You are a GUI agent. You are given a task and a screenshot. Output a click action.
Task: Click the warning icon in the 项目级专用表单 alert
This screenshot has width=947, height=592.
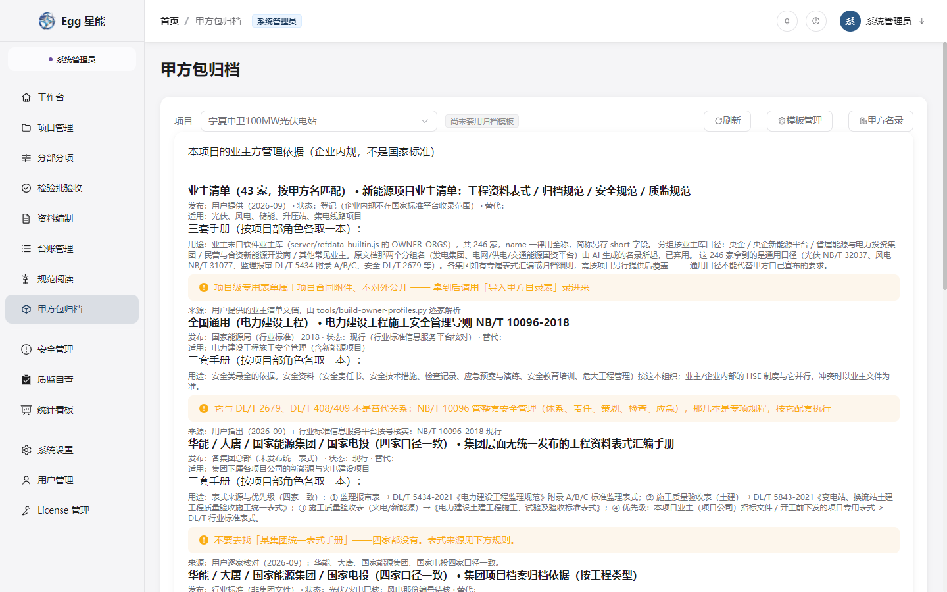[x=204, y=287]
